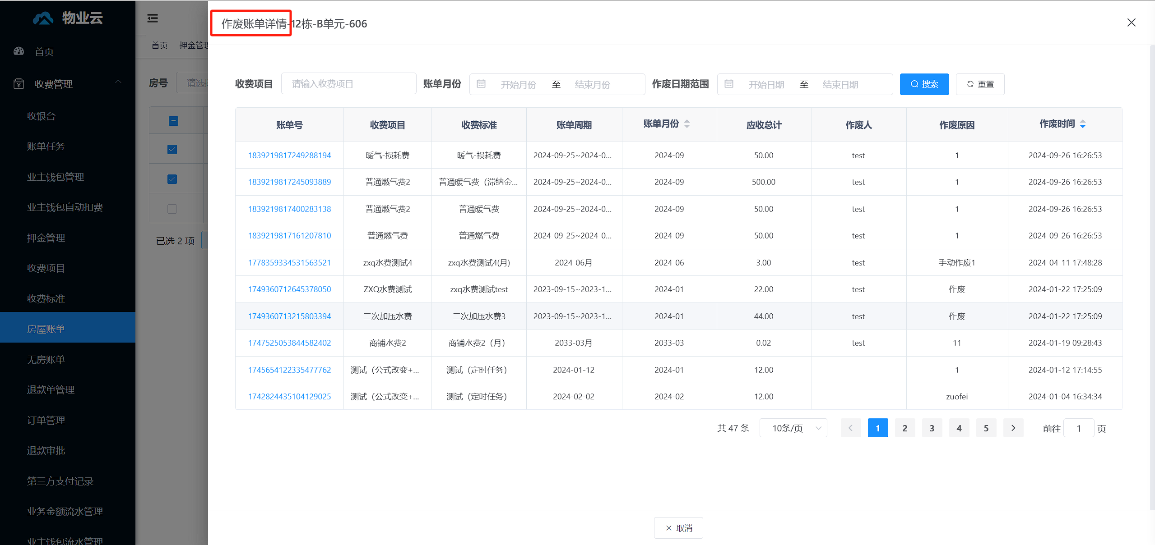Go to previous page arrow

click(x=850, y=428)
